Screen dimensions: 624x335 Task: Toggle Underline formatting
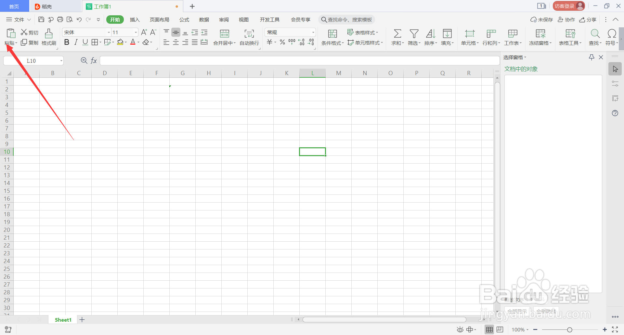click(85, 42)
